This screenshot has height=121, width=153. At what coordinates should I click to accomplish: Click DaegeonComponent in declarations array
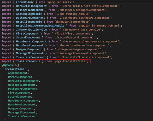pos(21,109)
